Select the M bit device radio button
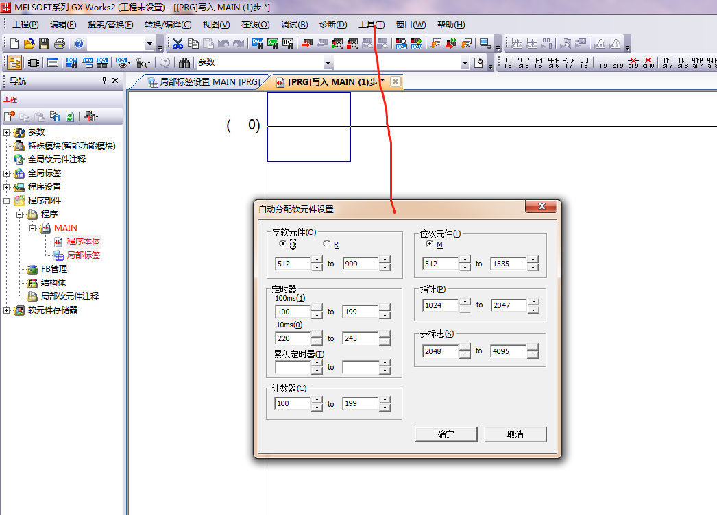Image resolution: width=717 pixels, height=515 pixels. click(430, 244)
